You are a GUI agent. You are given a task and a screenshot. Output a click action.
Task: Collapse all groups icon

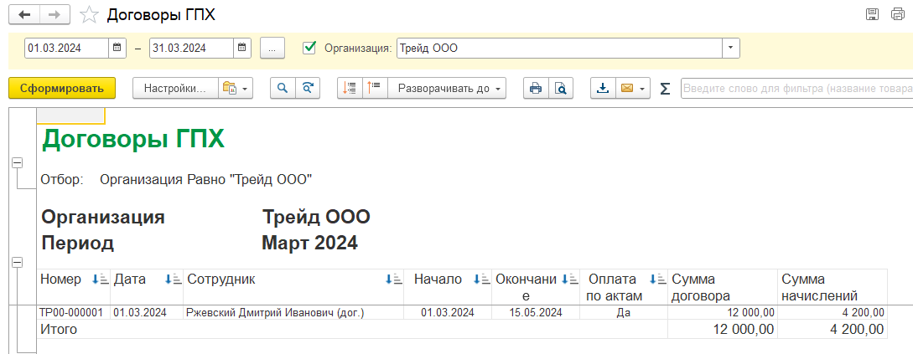tap(350, 89)
